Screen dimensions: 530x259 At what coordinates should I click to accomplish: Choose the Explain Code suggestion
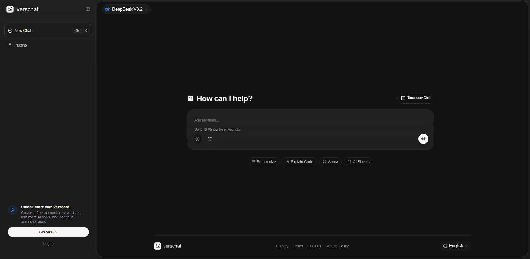point(299,162)
